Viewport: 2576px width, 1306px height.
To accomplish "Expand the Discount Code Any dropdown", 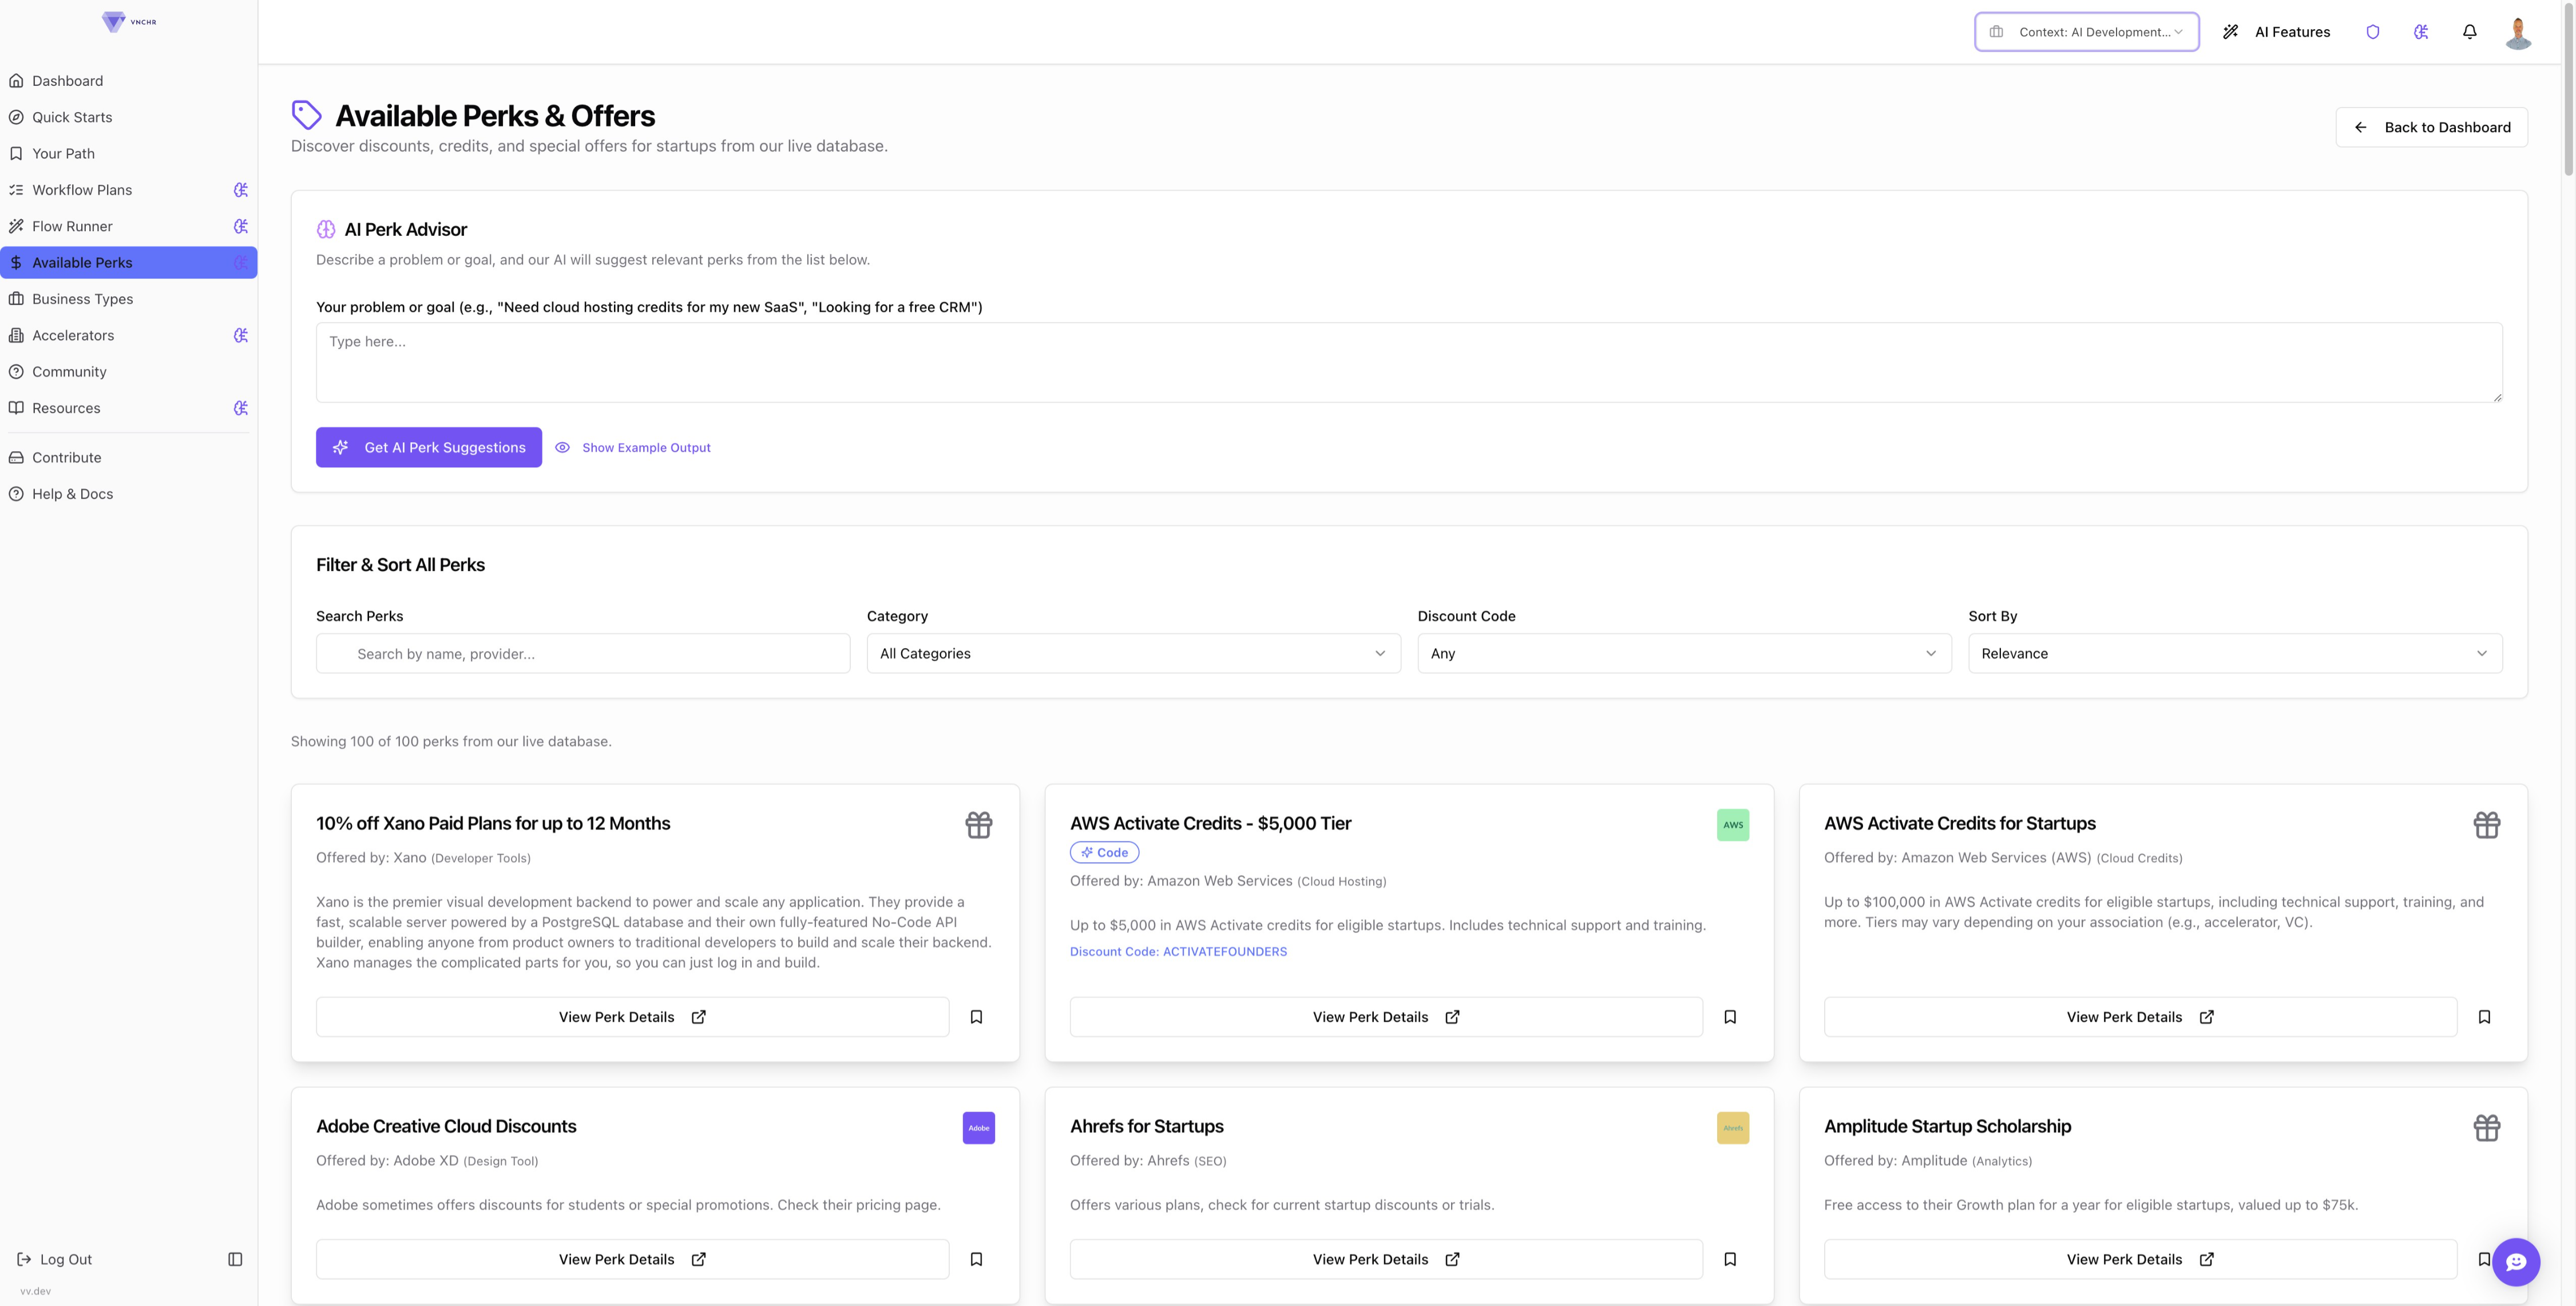I will point(1683,653).
